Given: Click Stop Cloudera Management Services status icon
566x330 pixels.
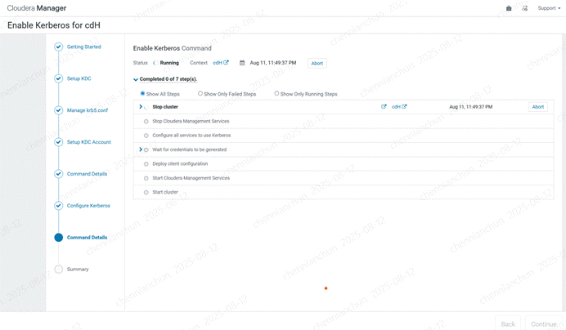Looking at the screenshot, I should (x=146, y=122).
